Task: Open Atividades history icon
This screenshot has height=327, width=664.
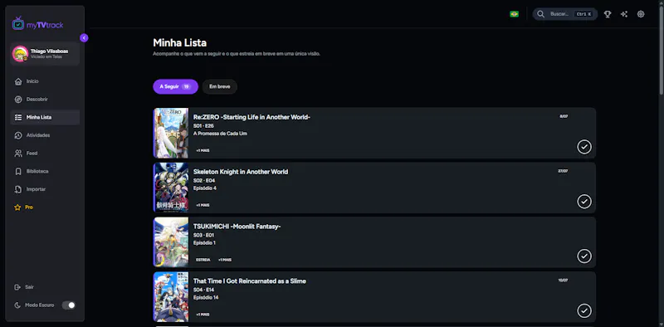Action: tap(17, 135)
